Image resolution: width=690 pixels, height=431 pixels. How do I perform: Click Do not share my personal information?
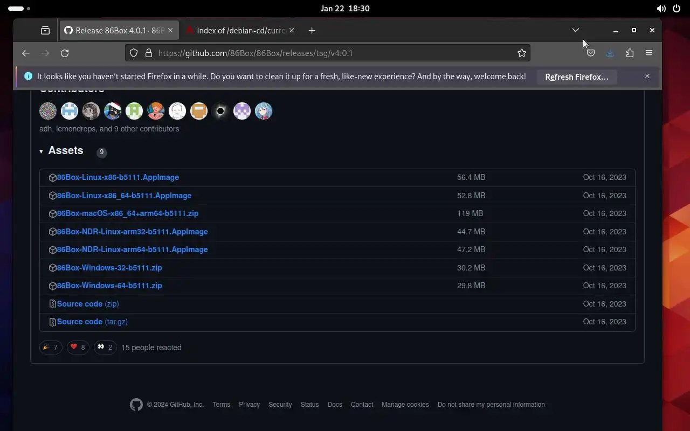point(491,405)
